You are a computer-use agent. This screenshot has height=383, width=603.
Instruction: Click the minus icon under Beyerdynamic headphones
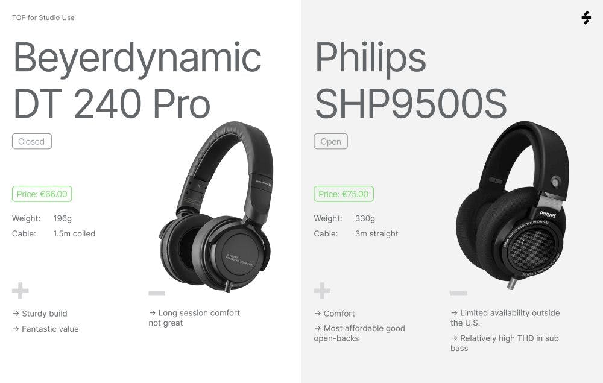[157, 293]
